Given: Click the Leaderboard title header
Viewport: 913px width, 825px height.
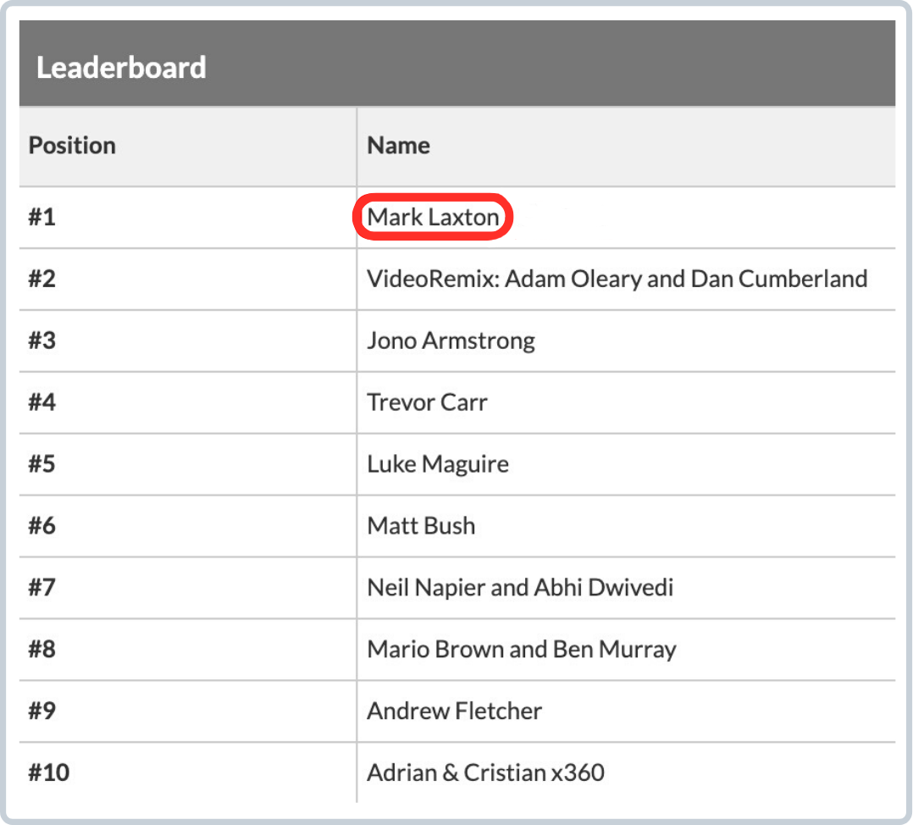Looking at the screenshot, I should pos(121,68).
